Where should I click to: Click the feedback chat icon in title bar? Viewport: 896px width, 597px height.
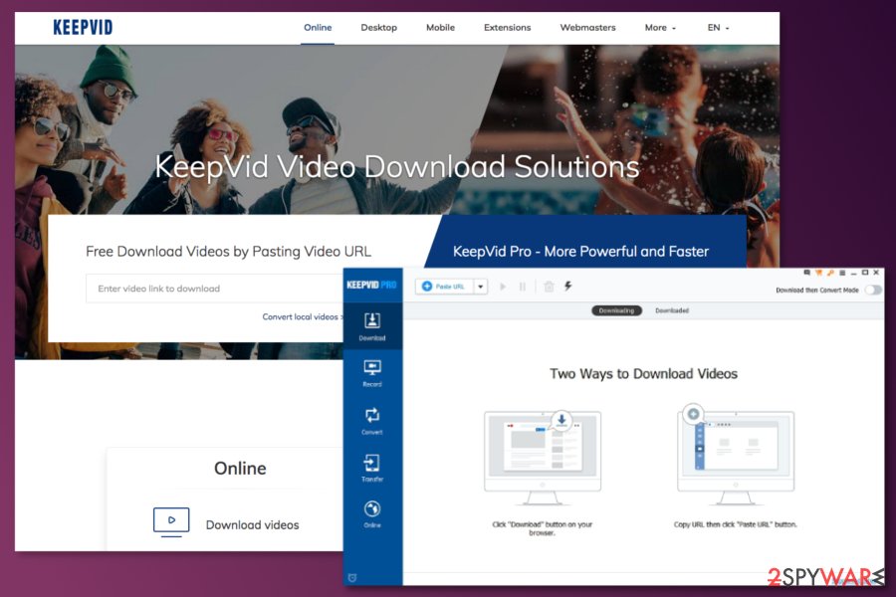pos(806,273)
